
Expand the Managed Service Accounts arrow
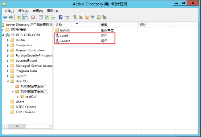tap(8, 66)
